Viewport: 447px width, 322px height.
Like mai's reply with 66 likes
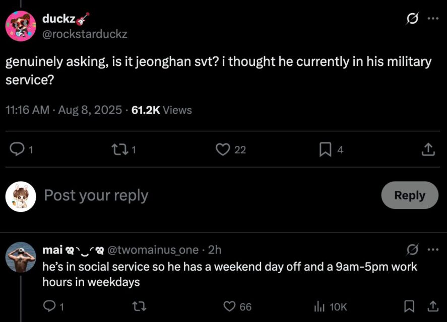pos(230,306)
